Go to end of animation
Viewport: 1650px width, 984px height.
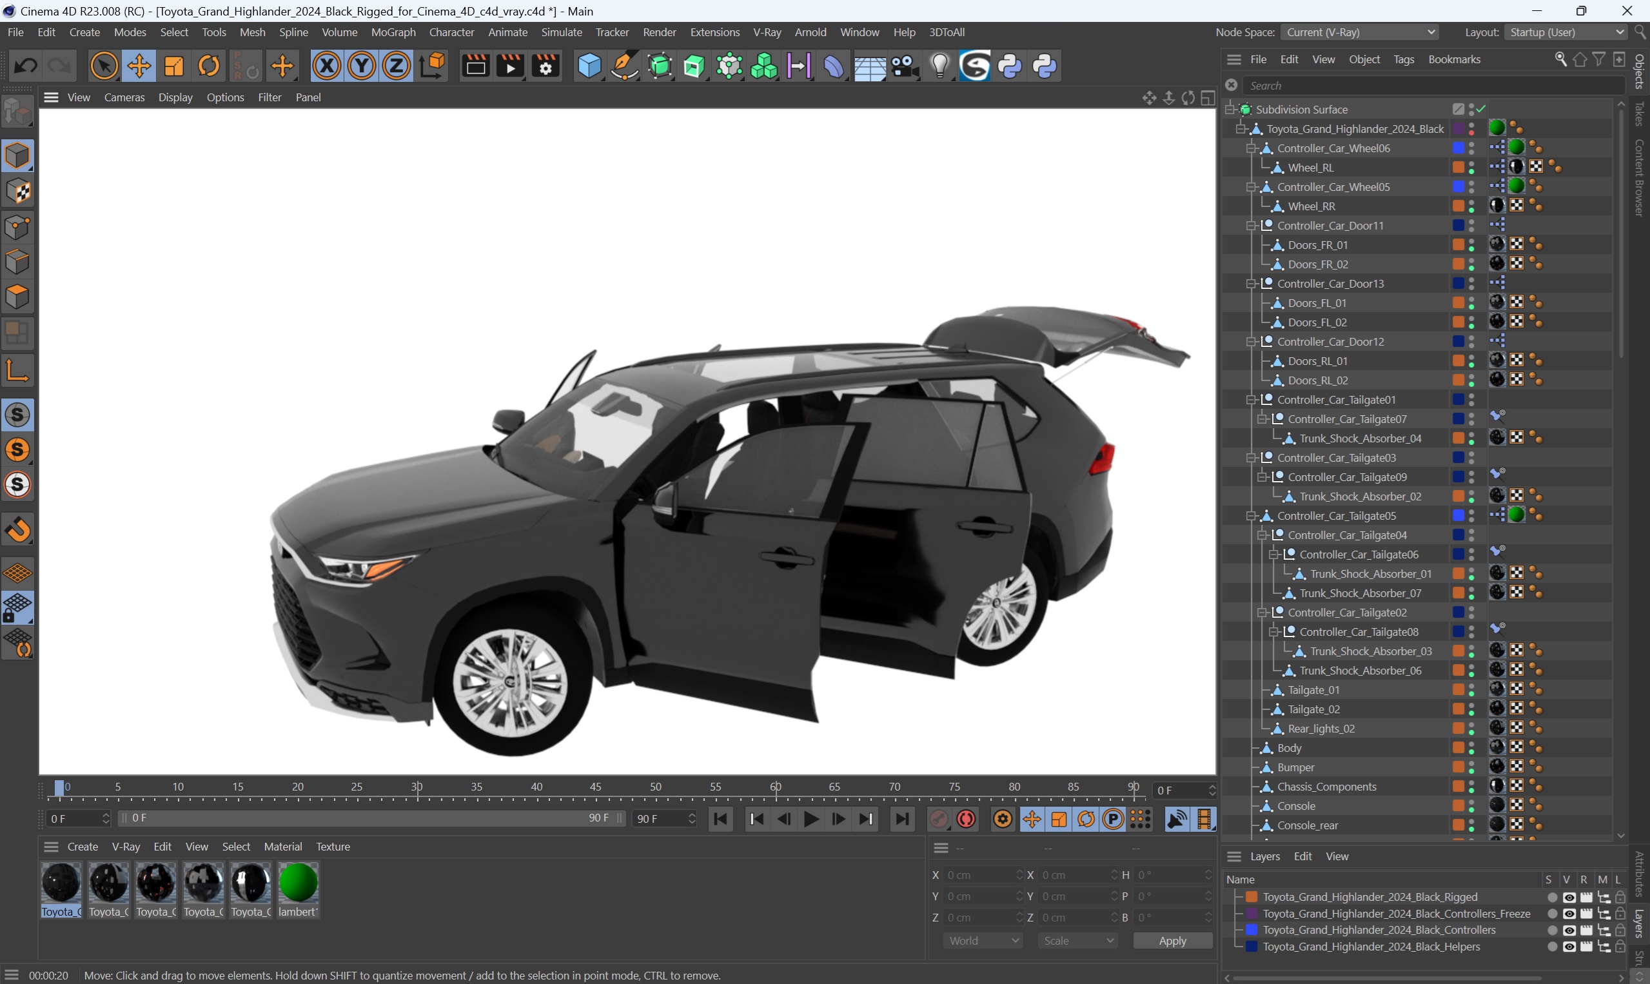901,820
